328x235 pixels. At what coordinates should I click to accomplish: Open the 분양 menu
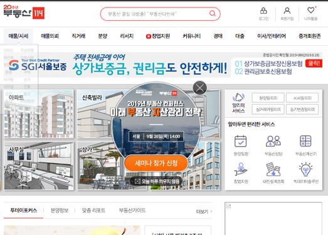[102, 36]
